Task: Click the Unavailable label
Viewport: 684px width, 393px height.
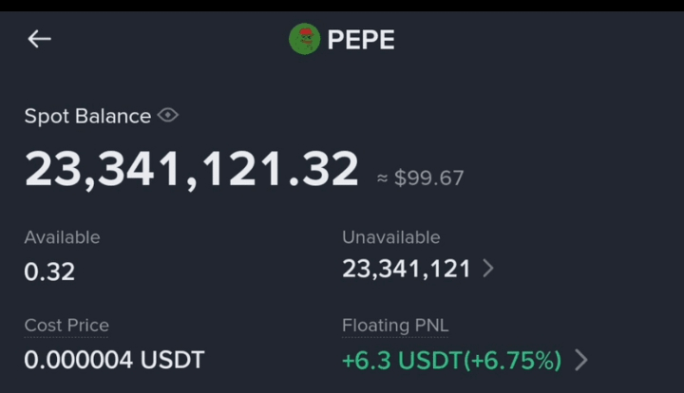Action: pyautogui.click(x=391, y=237)
